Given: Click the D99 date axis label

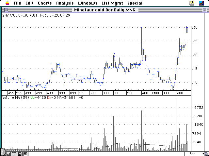Looking at the screenshot, I should click(x=92, y=93).
